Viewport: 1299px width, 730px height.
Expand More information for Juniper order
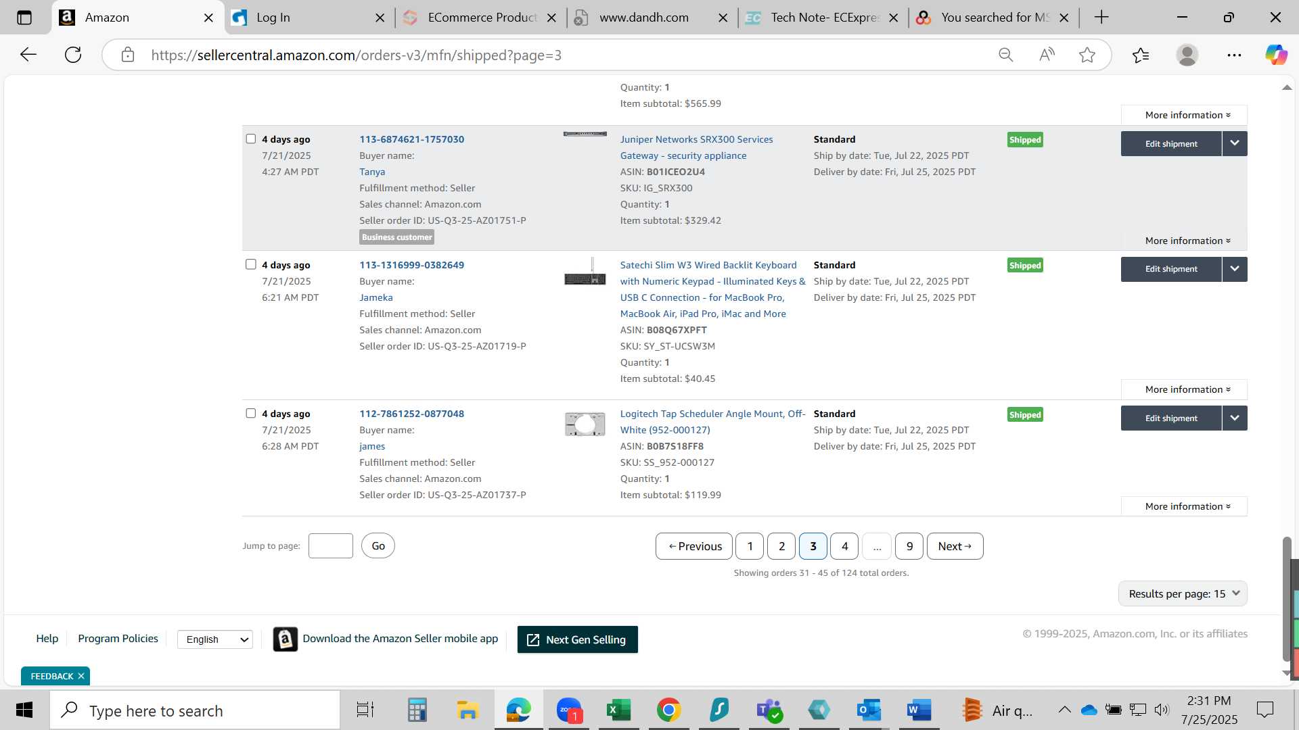1187,241
